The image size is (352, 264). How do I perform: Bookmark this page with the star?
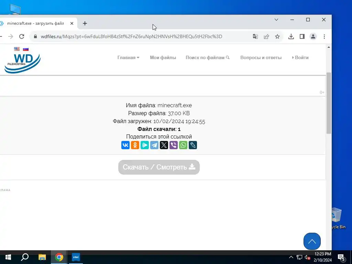click(277, 36)
